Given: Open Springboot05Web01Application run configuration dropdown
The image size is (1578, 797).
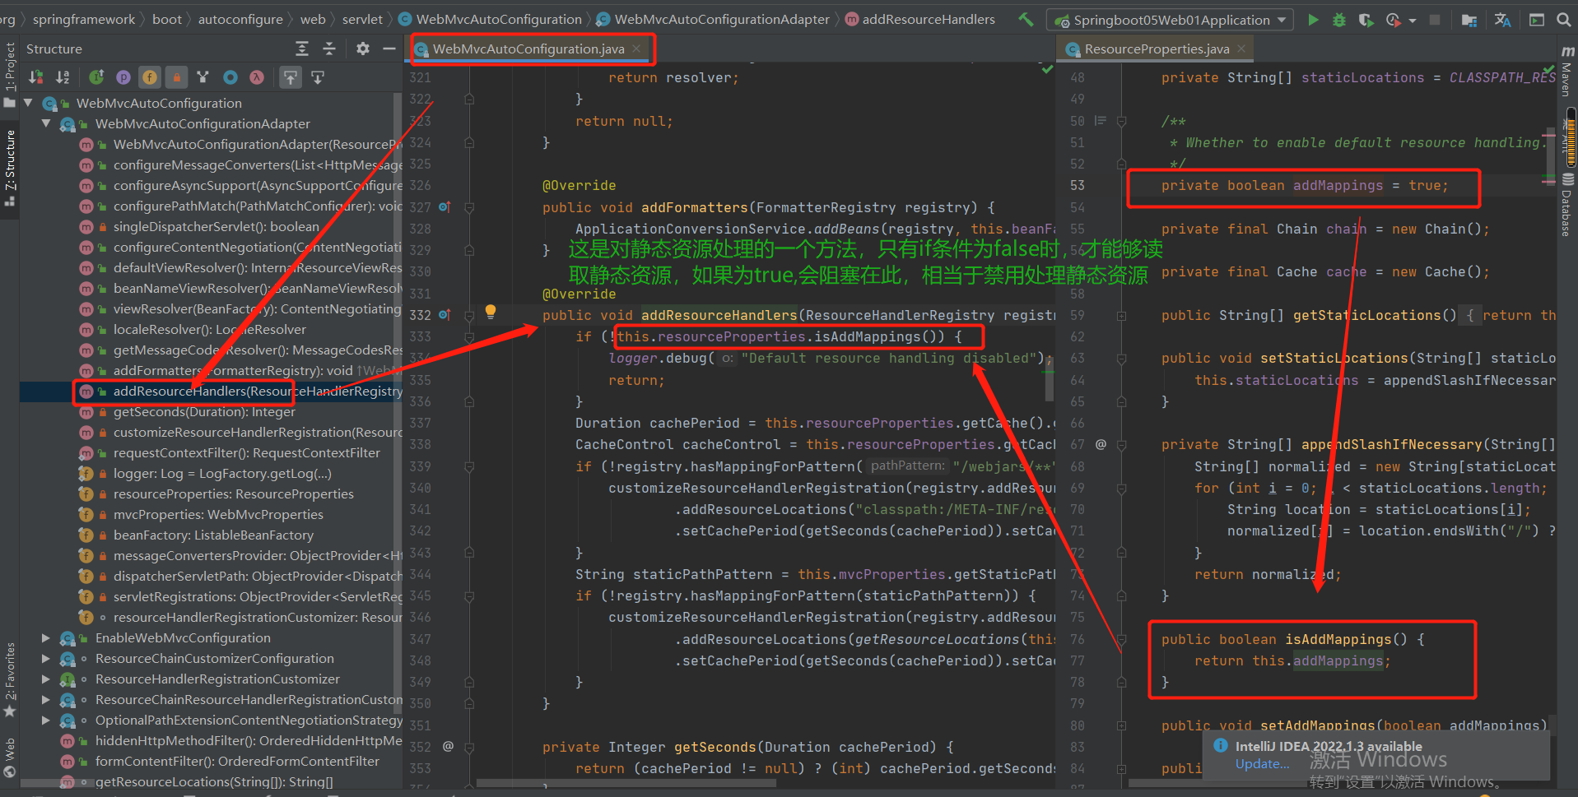Looking at the screenshot, I should pos(1170,20).
